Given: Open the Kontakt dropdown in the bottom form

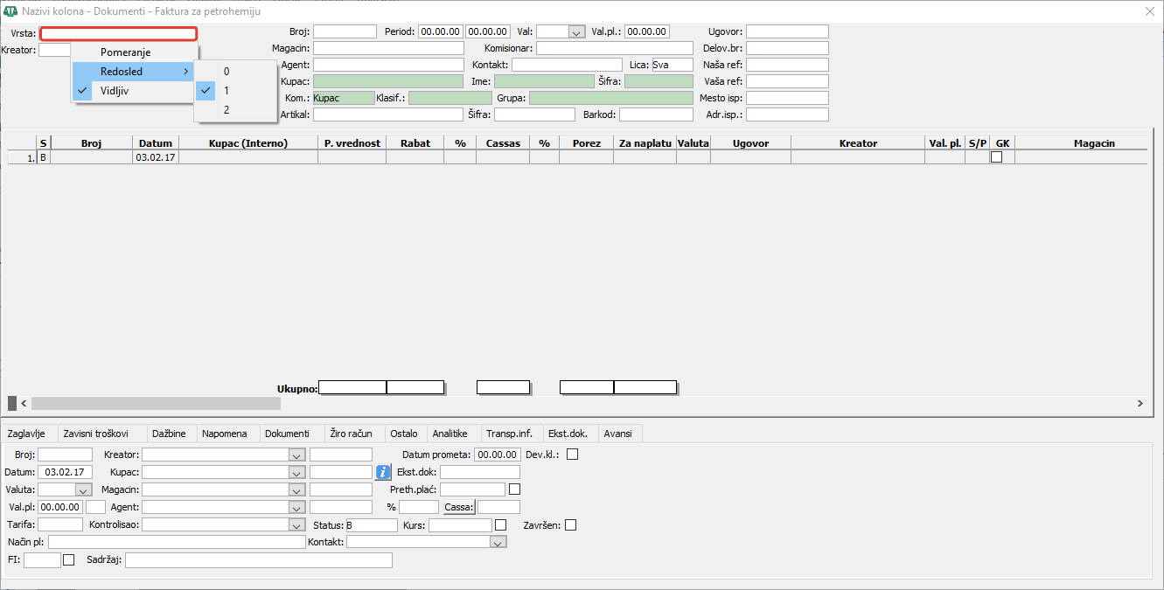Looking at the screenshot, I should (x=498, y=543).
